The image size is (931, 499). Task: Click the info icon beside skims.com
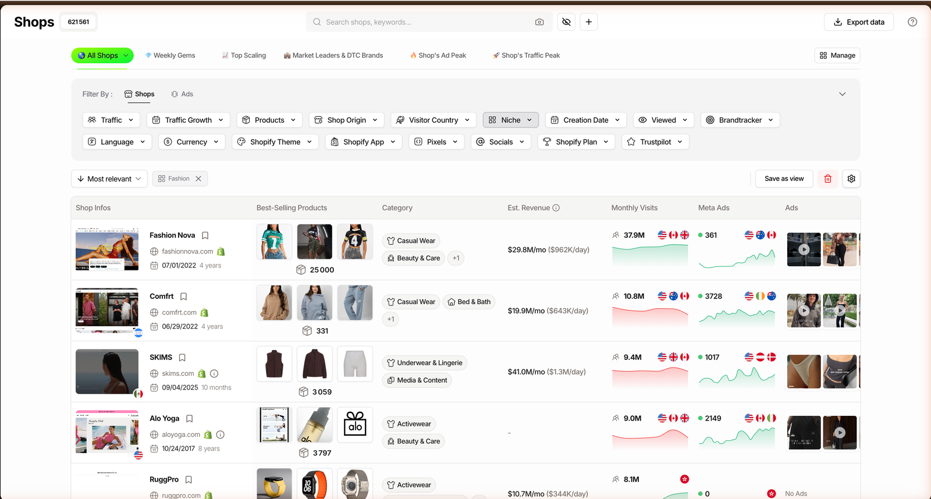(214, 373)
